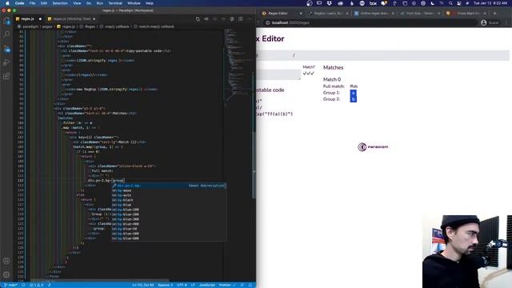This screenshot has height=288, width=512.
Task: Click the split editor right icon
Action: click(240, 19)
